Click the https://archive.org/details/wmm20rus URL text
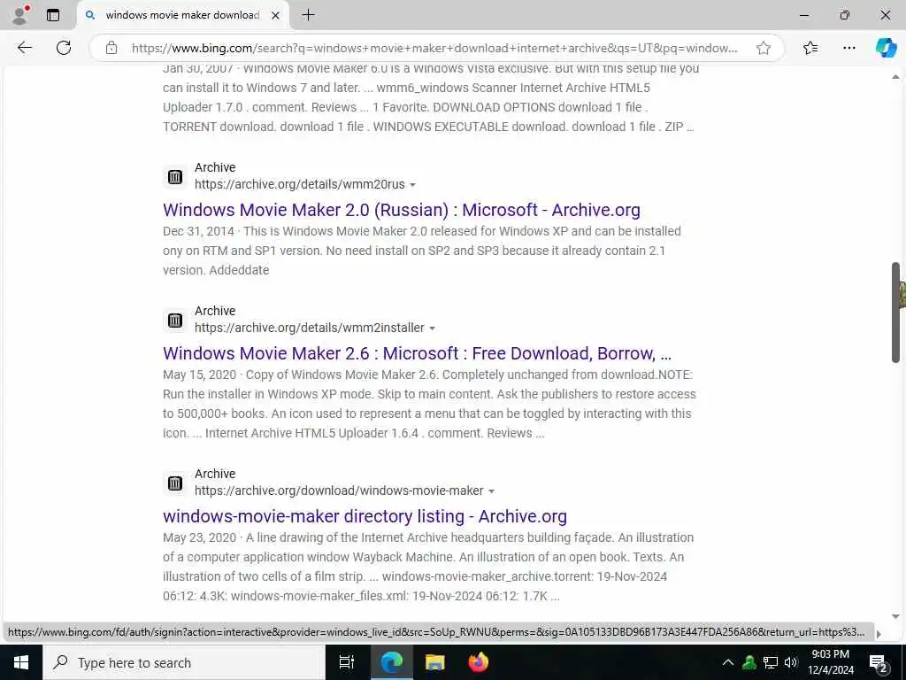This screenshot has width=906, height=680. (300, 184)
